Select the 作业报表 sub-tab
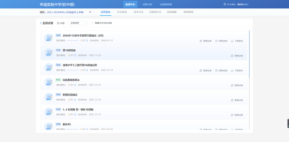 click(122, 12)
